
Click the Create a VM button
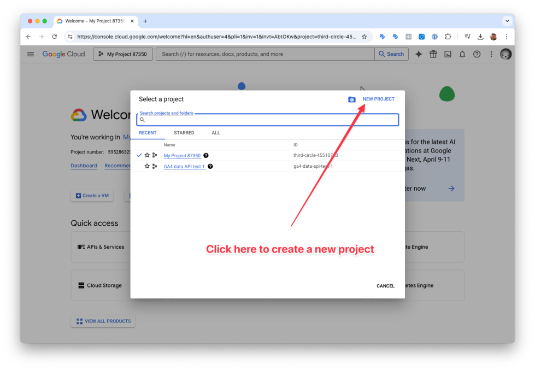[x=92, y=196]
